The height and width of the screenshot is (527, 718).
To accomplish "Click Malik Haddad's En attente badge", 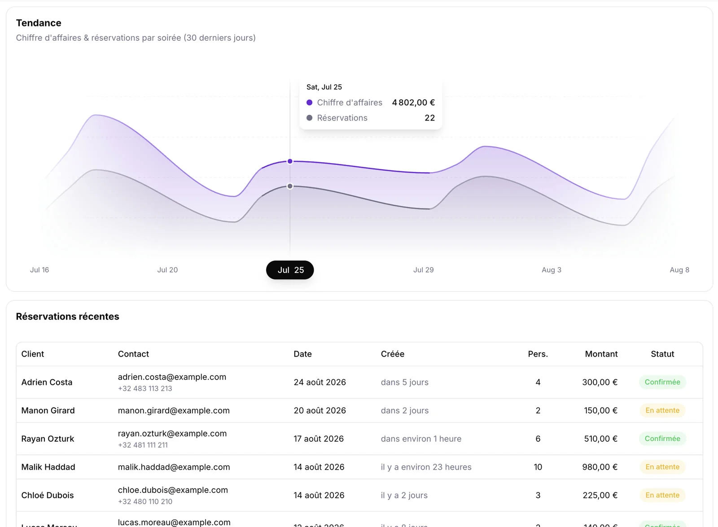I will tap(662, 467).
